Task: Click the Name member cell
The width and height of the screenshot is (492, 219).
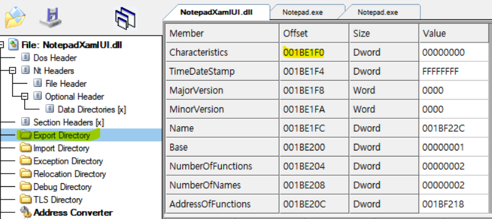Action: click(222, 128)
